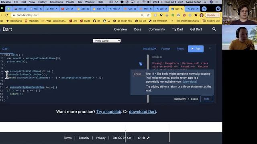Open the Try a codelab link
257x144 pixels.
click(109, 112)
